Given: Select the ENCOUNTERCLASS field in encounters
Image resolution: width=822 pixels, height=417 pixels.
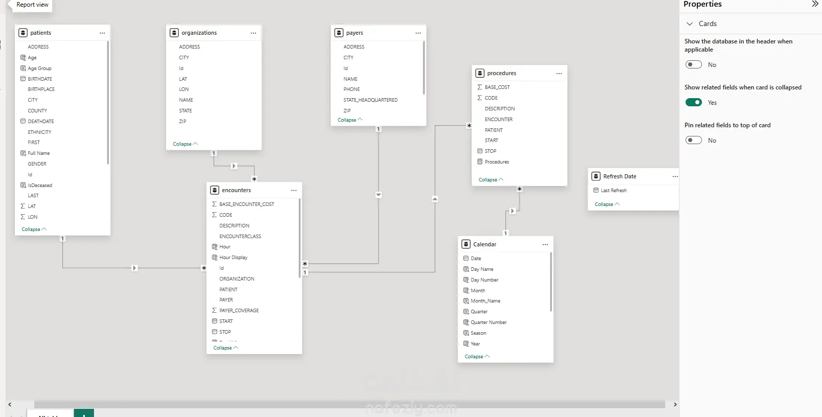Looking at the screenshot, I should click(240, 237).
